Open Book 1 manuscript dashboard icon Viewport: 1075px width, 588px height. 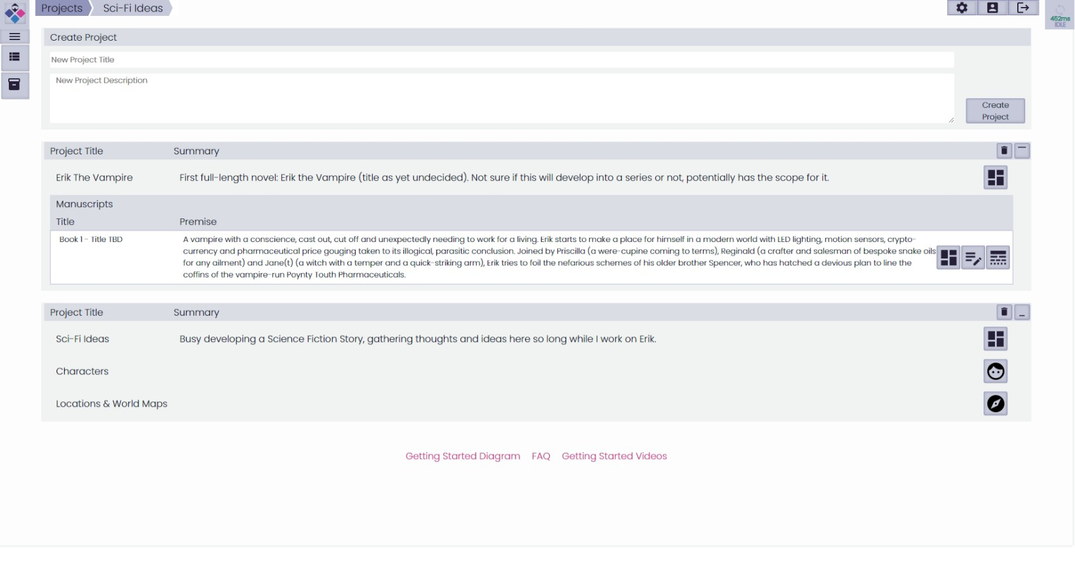948,258
